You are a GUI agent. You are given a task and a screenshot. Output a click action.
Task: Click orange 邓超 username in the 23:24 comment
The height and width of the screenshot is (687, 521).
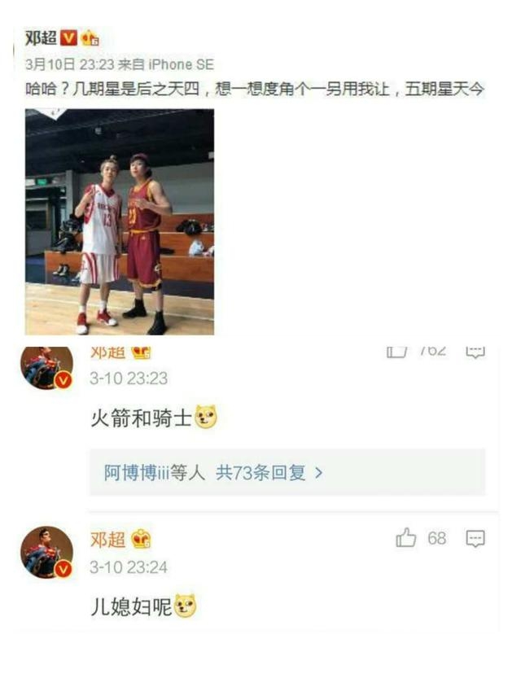(x=107, y=540)
